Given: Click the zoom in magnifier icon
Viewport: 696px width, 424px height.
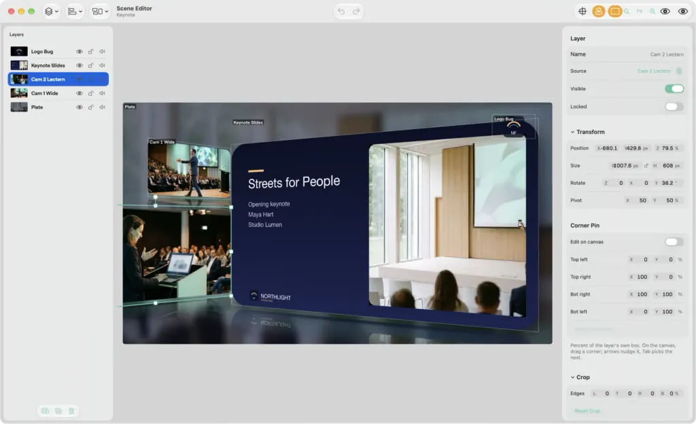Looking at the screenshot, I should coord(652,12).
